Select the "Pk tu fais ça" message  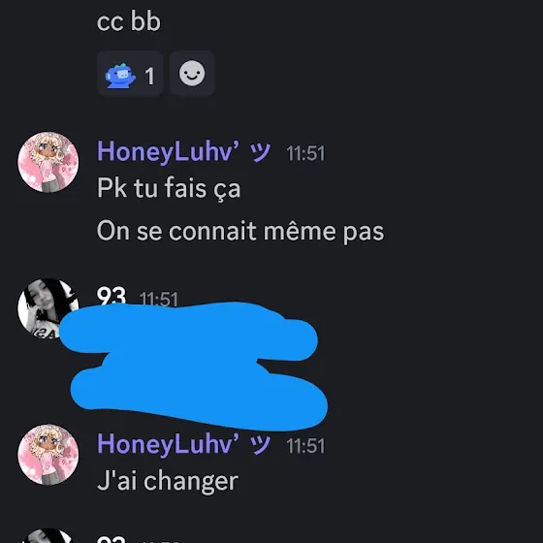tap(169, 188)
